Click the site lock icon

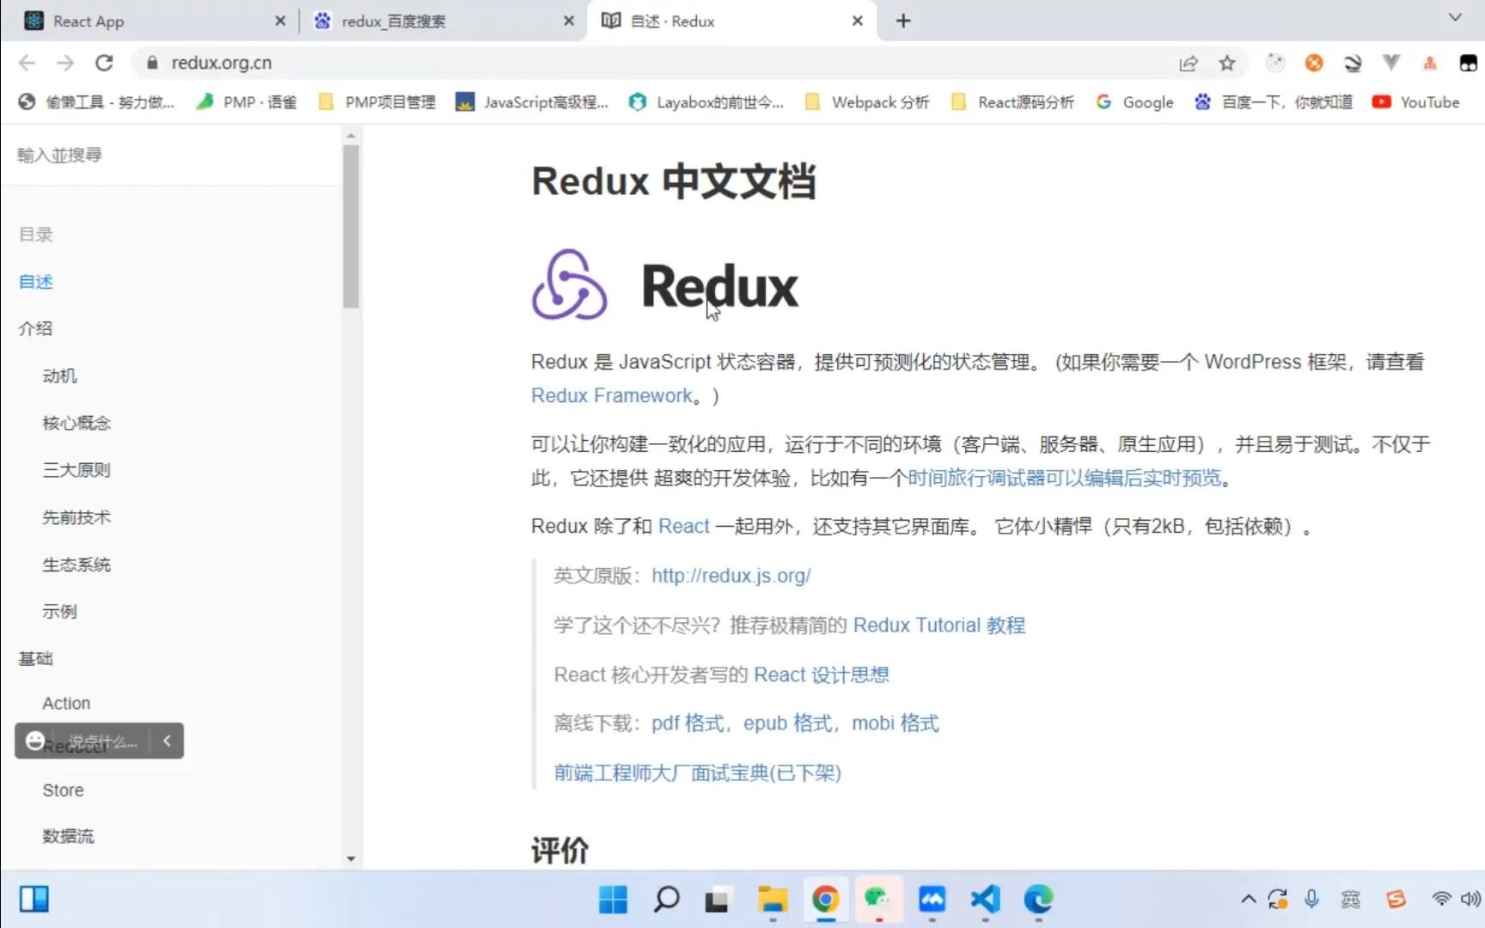tap(152, 63)
